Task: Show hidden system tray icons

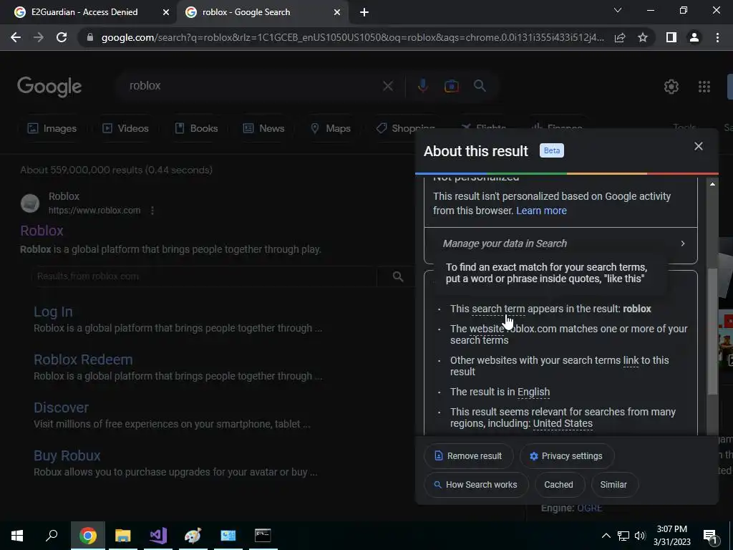Action: point(606,536)
